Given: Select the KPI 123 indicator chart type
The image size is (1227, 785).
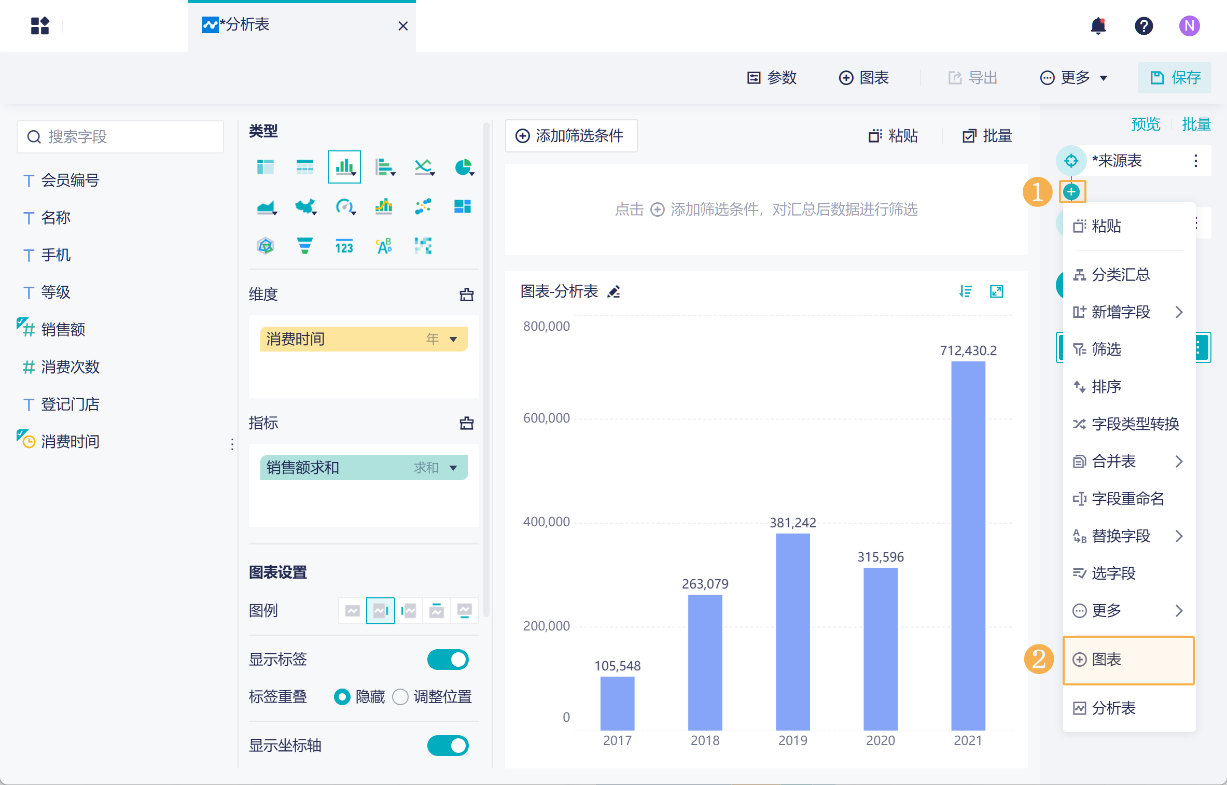Looking at the screenshot, I should 344,246.
